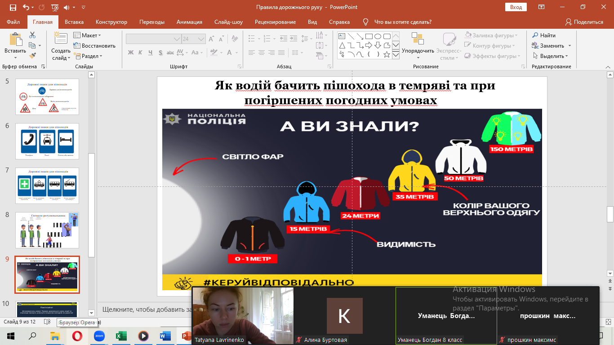Open the Заменить replace dropdown arrow
This screenshot has width=614, height=345.
click(x=570, y=46)
